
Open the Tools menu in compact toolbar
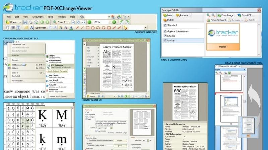[50, 17]
